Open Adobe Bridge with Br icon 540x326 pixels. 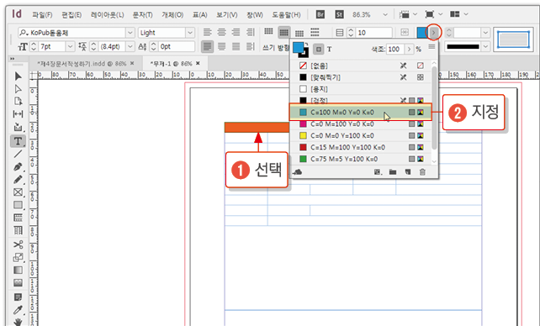coord(320,14)
